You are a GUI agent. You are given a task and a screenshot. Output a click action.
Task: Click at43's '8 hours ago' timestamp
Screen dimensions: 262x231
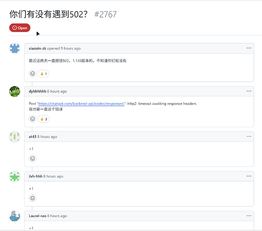click(47, 137)
